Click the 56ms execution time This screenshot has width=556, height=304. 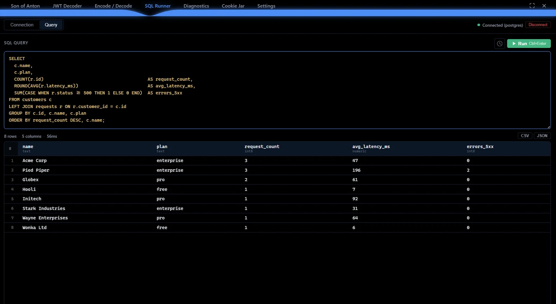[x=52, y=136]
